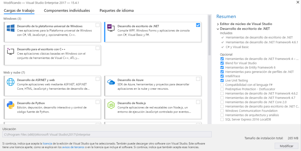Click the C++ desktop development icon

click(11, 52)
